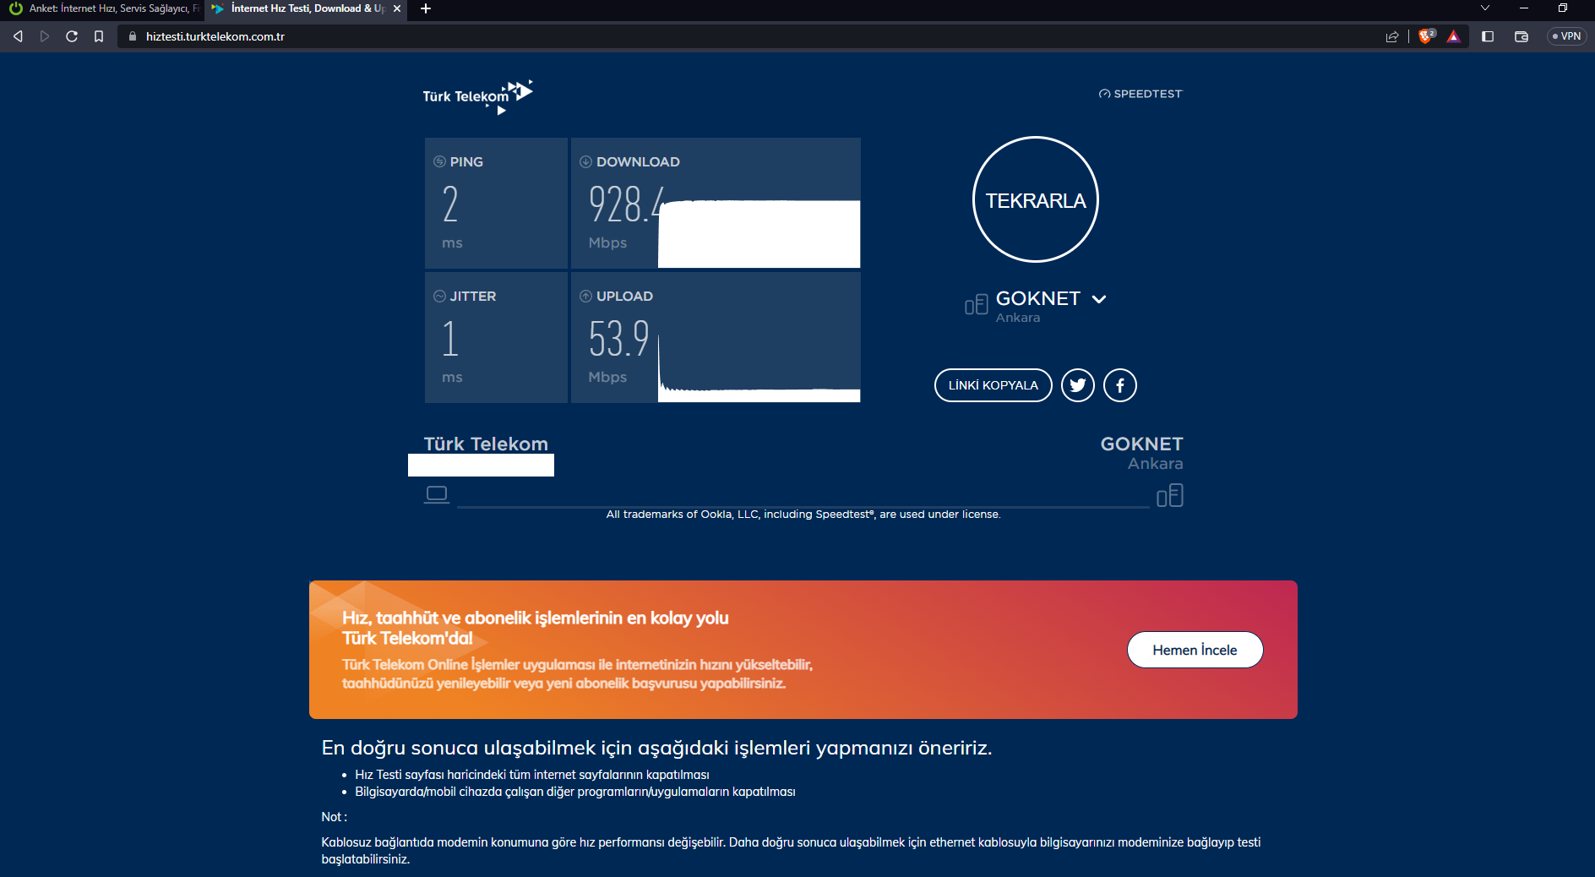The width and height of the screenshot is (1595, 877).
Task: Click the orange banner headline text
Action: (535, 628)
